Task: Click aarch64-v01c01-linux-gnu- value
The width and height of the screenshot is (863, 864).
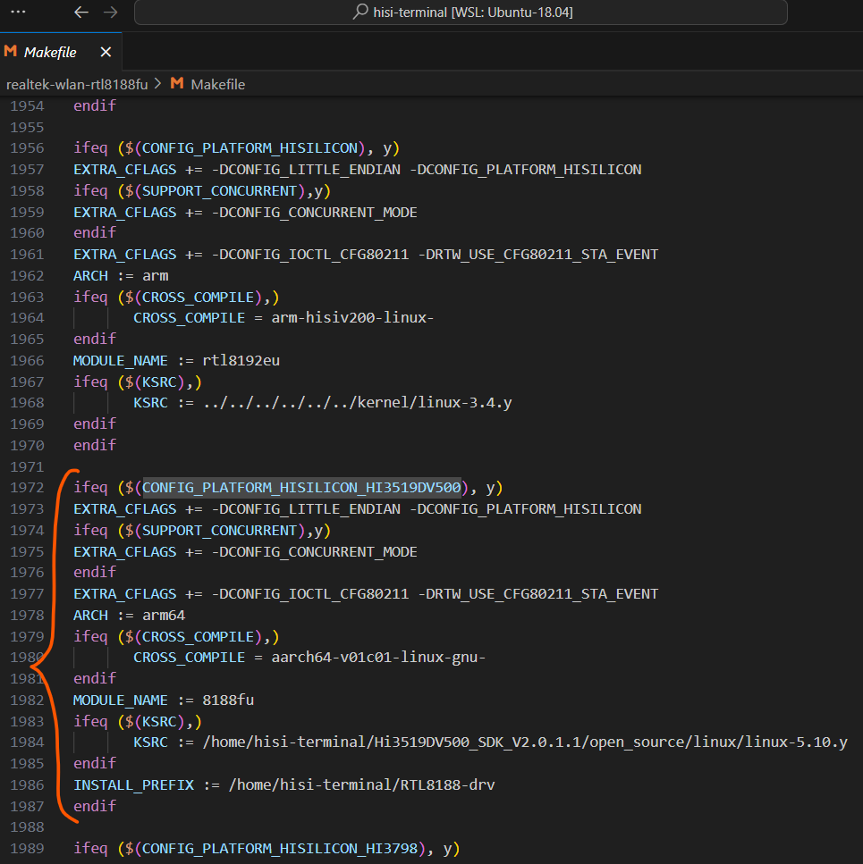Action: [x=378, y=658]
